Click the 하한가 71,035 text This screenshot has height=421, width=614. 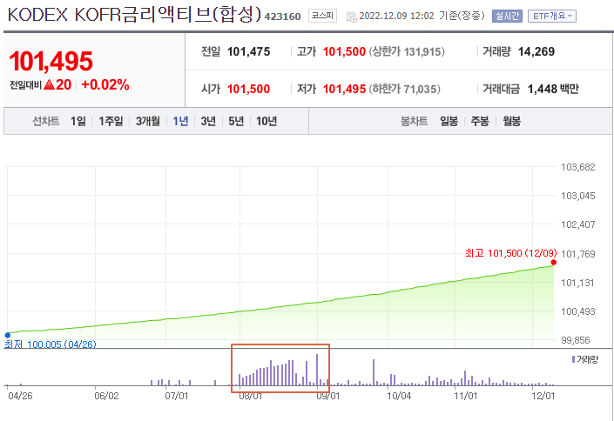click(404, 90)
